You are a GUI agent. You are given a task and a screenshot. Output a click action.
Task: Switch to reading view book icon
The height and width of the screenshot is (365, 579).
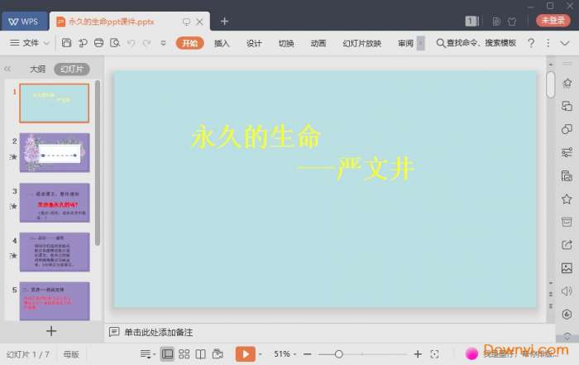200,354
